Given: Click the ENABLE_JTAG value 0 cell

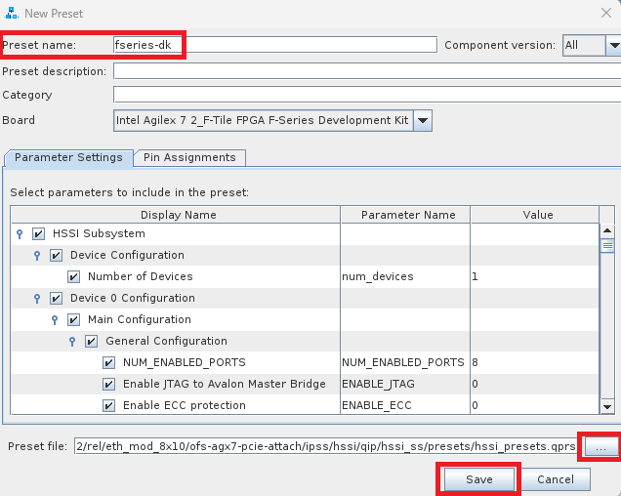Looking at the screenshot, I should coord(535,384).
